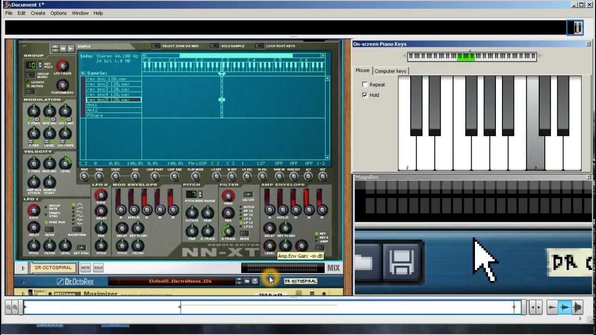Click the Pitch SEMI knob
This screenshot has width=596, height=335.
coord(208,213)
